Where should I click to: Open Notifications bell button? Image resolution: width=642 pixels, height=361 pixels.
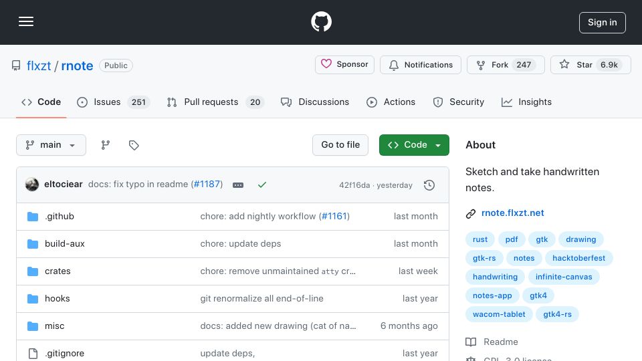tap(421, 65)
